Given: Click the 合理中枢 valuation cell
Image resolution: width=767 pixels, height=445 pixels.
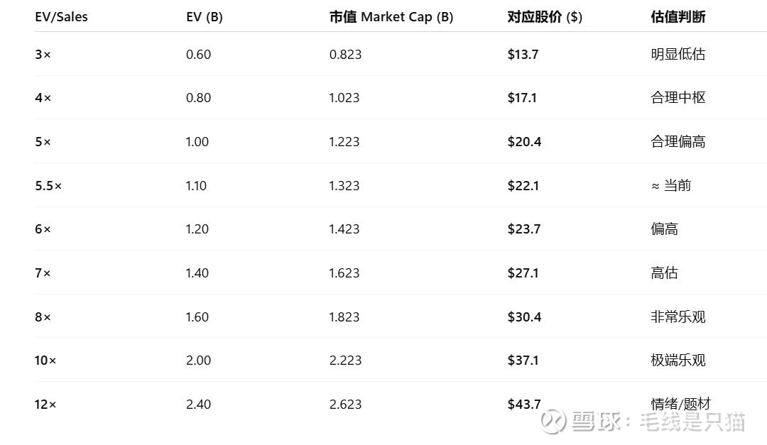Looking at the screenshot, I should (x=678, y=97).
